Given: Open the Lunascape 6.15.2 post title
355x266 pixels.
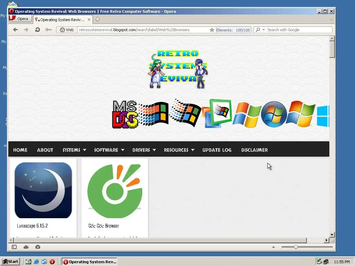Looking at the screenshot, I should pyautogui.click(x=32, y=226).
